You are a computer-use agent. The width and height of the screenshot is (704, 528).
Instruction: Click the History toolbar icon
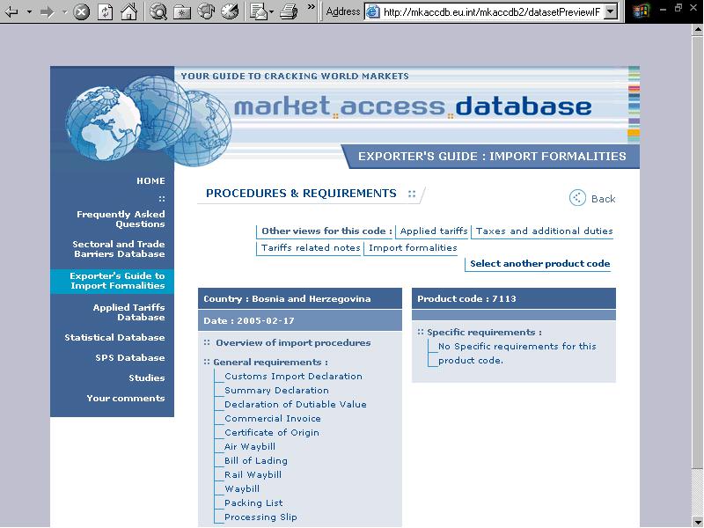(x=230, y=11)
